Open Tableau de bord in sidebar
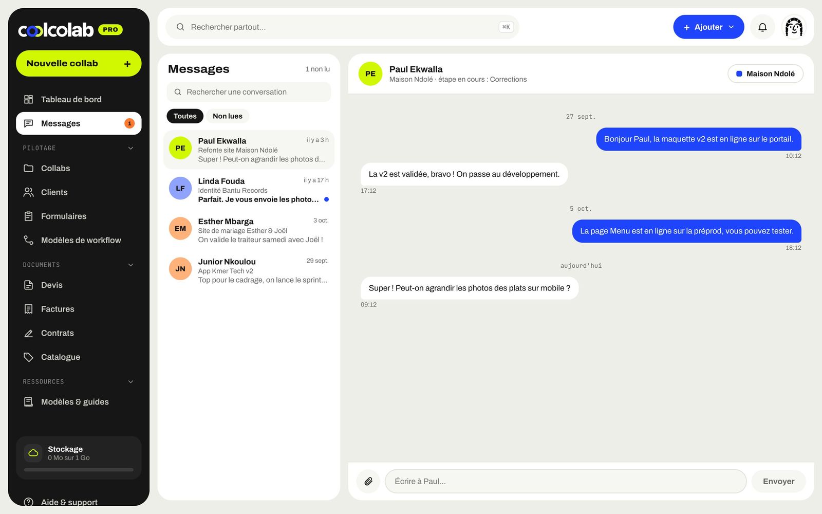 79,99
